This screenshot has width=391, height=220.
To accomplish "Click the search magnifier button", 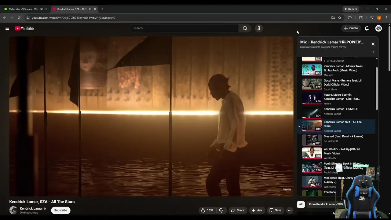I will click(245, 28).
